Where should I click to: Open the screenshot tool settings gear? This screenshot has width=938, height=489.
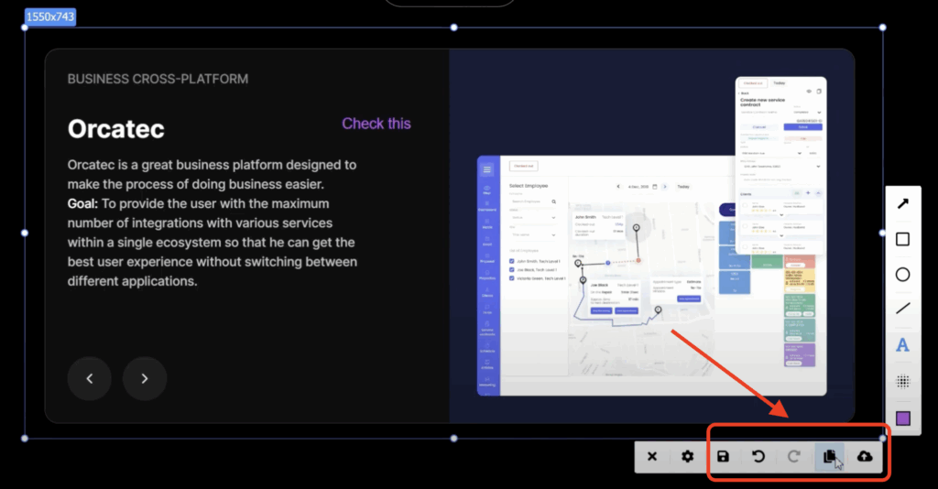tap(687, 456)
